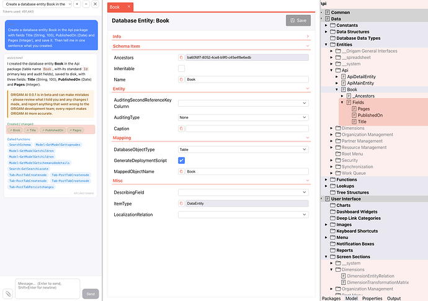
Task: Click the DimensionTransformationMatrix item icon
Action: [344, 282]
